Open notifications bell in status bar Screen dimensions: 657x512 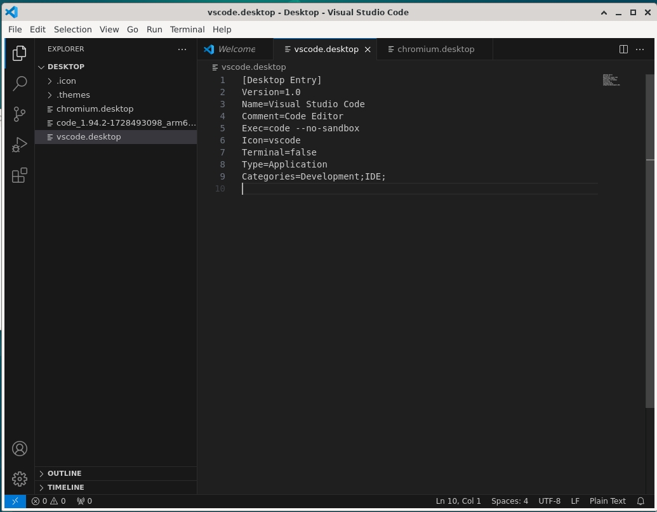(640, 501)
